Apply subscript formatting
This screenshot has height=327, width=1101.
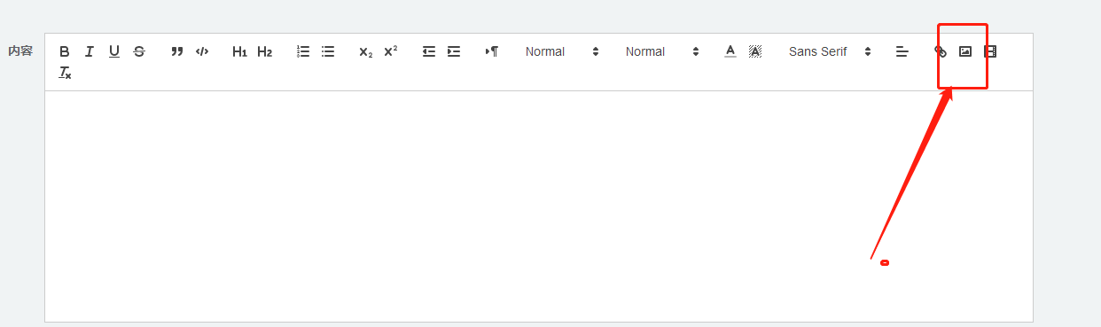[365, 51]
